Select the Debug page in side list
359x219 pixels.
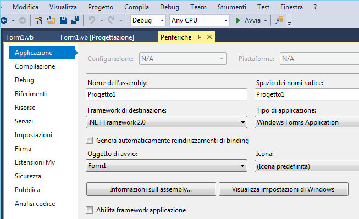(x=24, y=80)
